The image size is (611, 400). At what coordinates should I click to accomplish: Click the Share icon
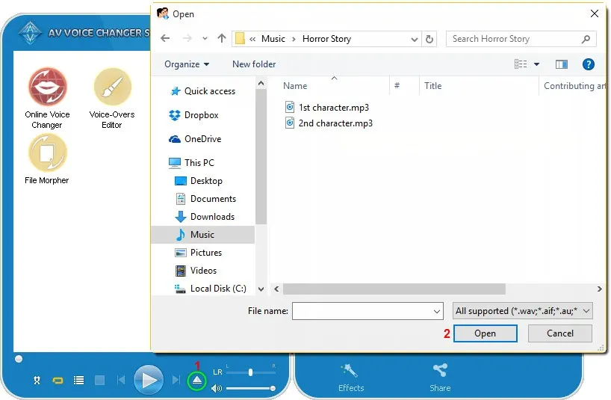(x=440, y=370)
